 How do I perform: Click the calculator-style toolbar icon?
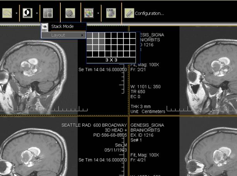coord(111,13)
